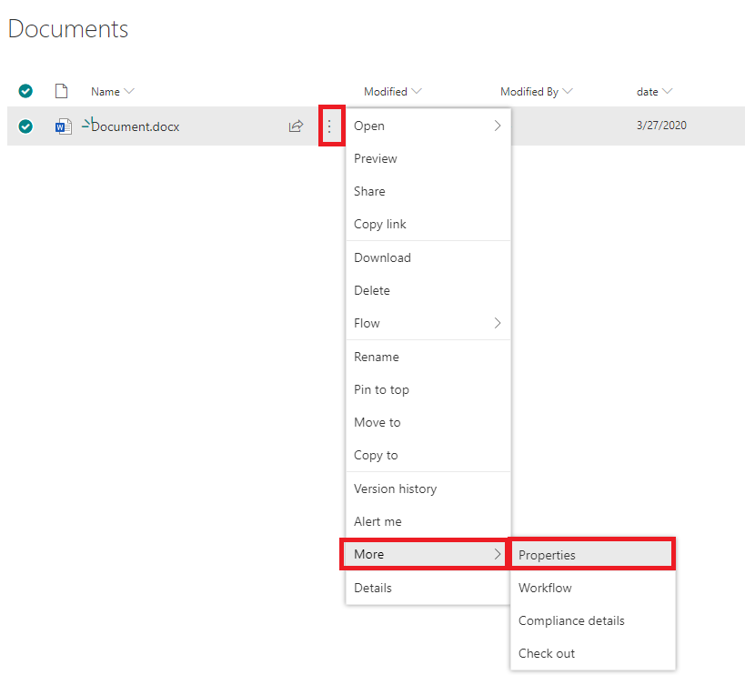Select Copy to in the menu
745x675 pixels.
click(428, 455)
